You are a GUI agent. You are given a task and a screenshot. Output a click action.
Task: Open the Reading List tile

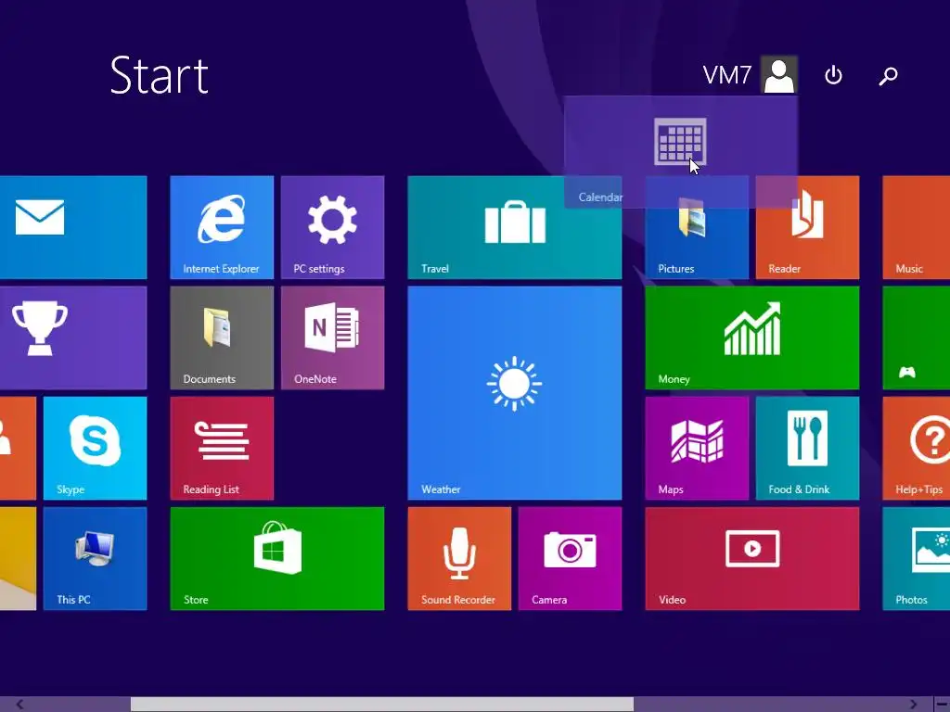coord(222,448)
